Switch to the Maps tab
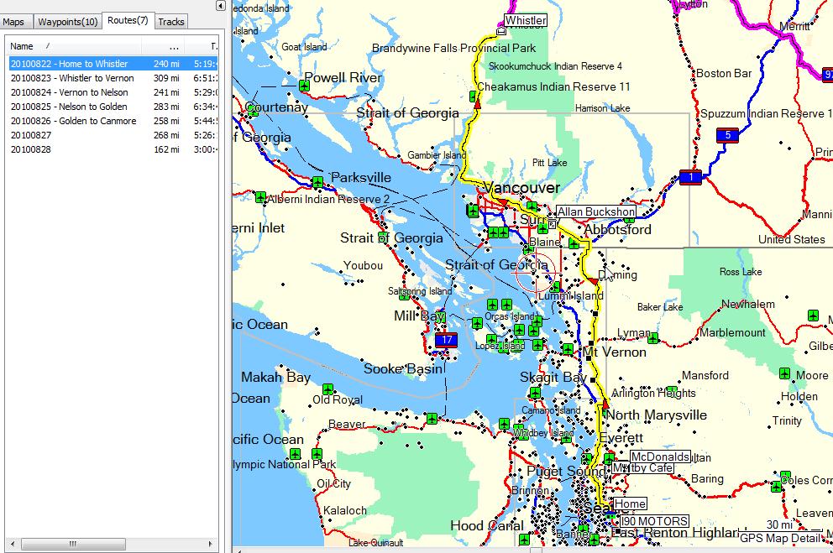833x553 pixels. (x=13, y=22)
